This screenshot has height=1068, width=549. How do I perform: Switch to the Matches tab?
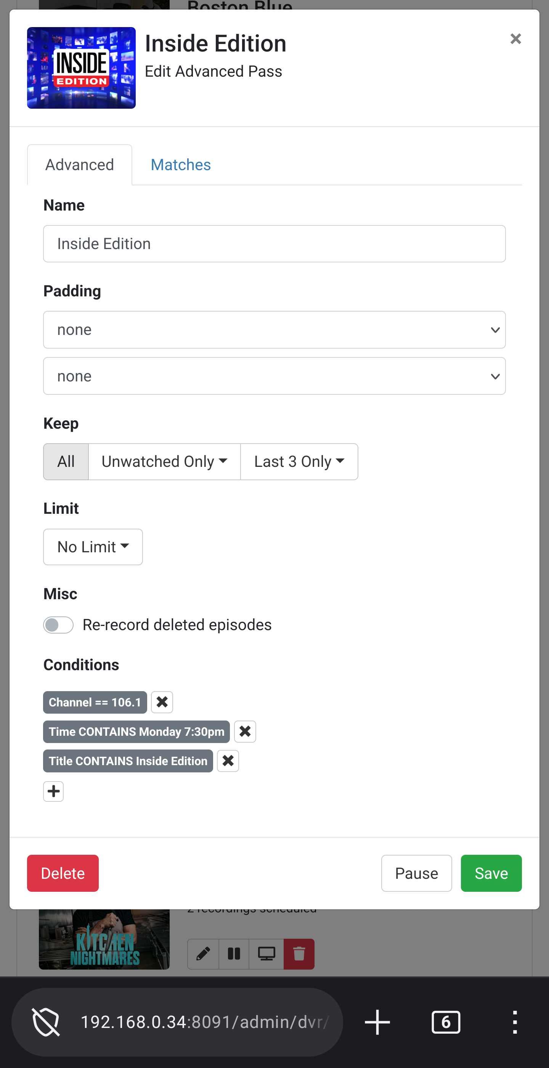click(x=181, y=165)
